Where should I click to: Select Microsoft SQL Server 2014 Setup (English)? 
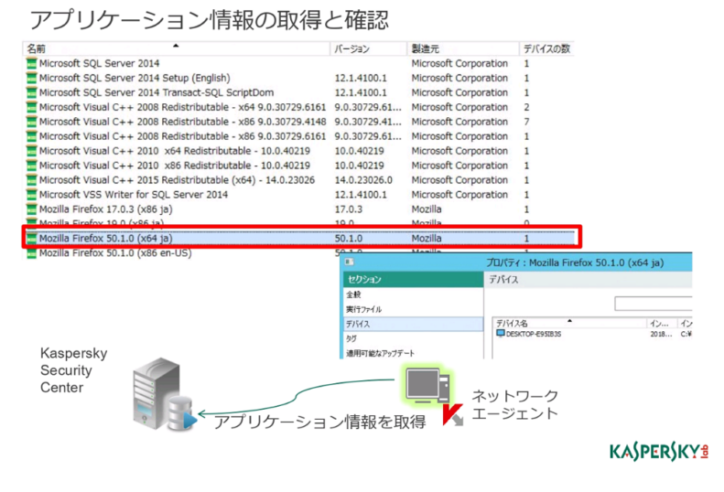tap(298, 78)
